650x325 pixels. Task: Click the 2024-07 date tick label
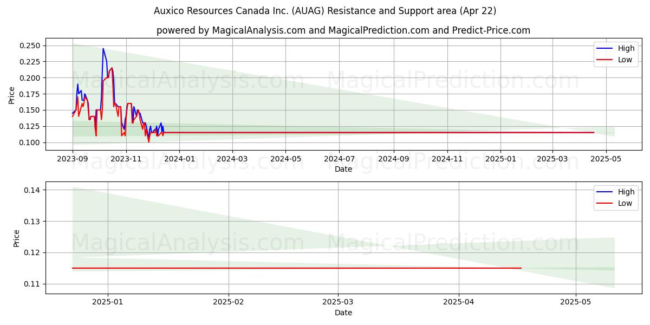(x=339, y=158)
